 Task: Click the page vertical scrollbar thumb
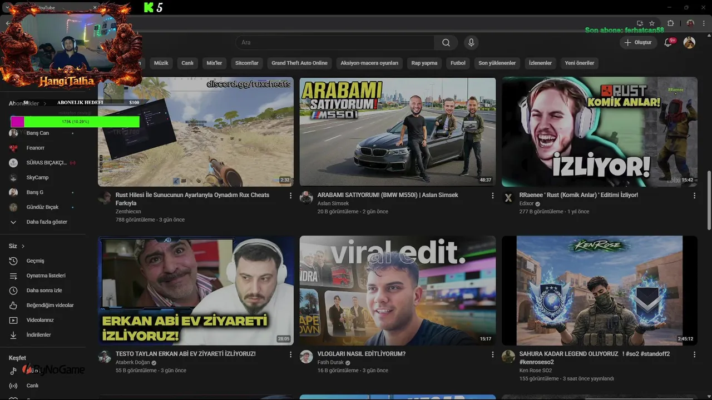pos(709,200)
